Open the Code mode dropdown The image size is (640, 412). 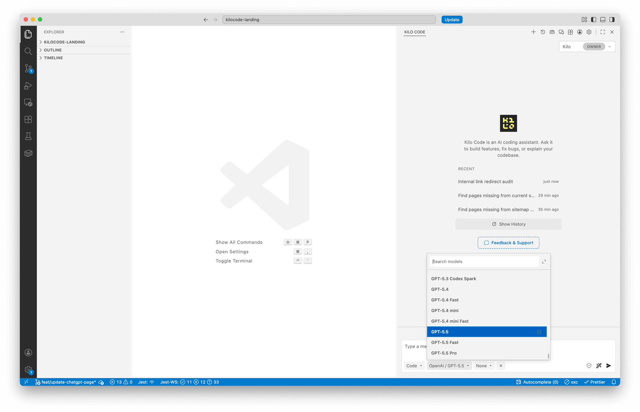[414, 366]
